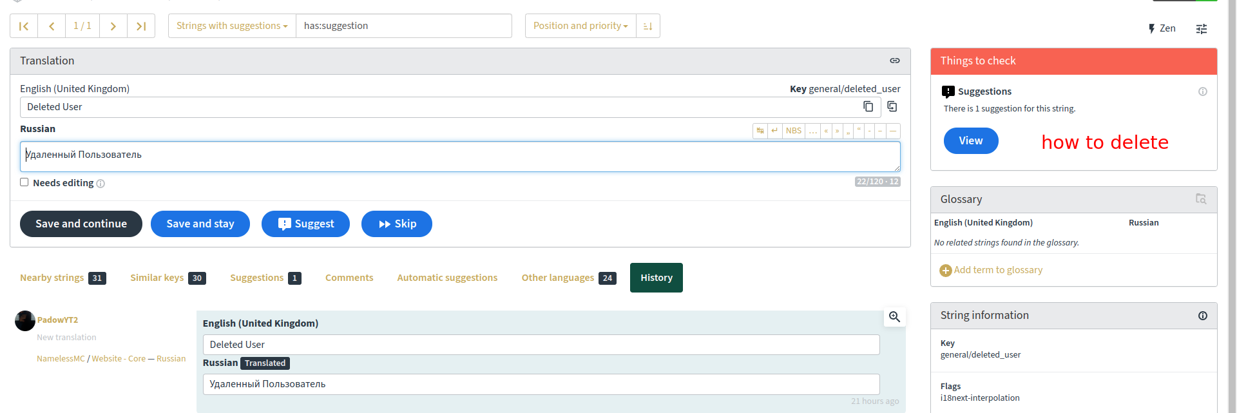Click the translation permalink chain icon

coord(894,61)
